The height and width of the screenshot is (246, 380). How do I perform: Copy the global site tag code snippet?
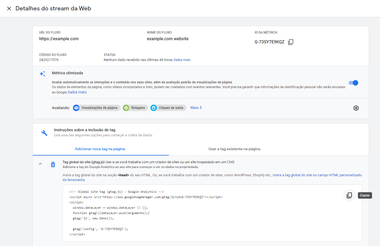[349, 195]
